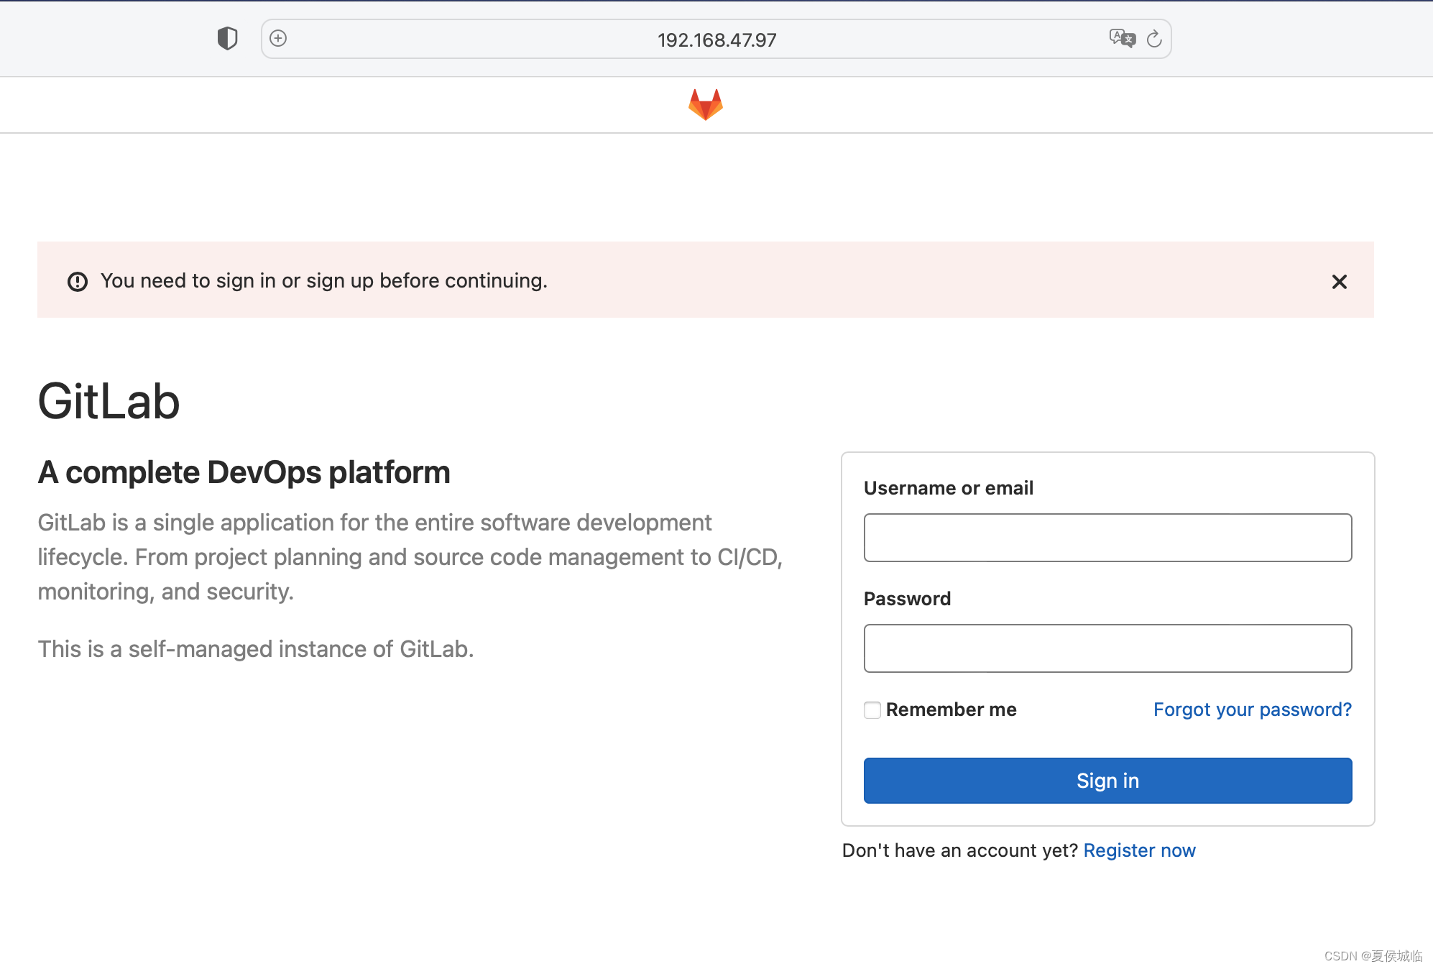The image size is (1433, 969).
Task: Click "Don't have an account yet?" text
Action: [x=959, y=850]
